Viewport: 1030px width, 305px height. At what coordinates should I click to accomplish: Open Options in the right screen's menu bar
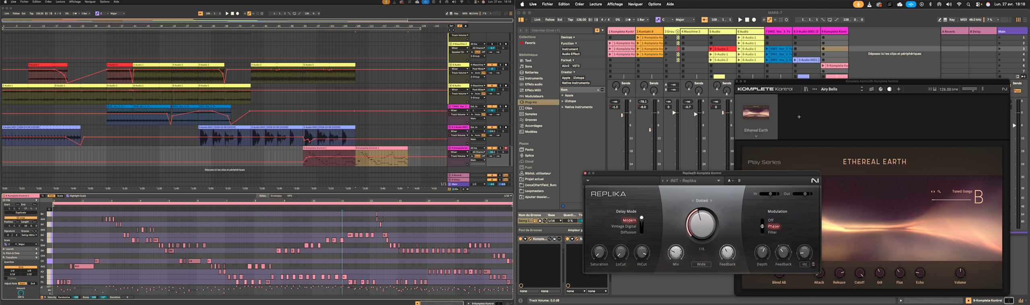point(655,4)
